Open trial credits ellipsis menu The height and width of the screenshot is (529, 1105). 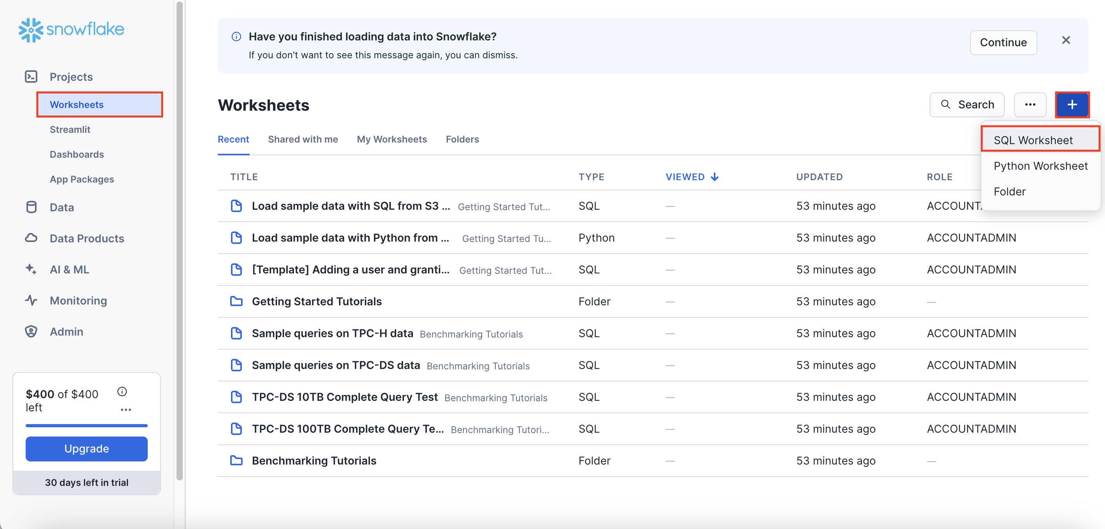125,409
